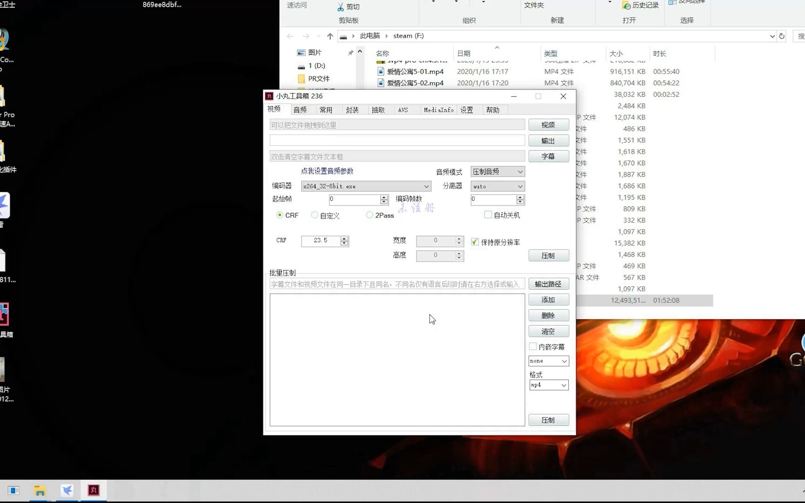Open the MediaInfo tab
This screenshot has height=503, width=805.
coord(438,110)
